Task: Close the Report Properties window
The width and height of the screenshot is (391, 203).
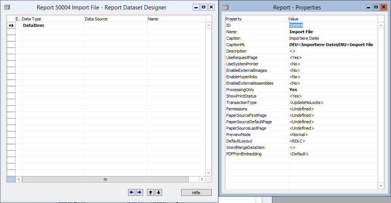Action: (383, 7)
